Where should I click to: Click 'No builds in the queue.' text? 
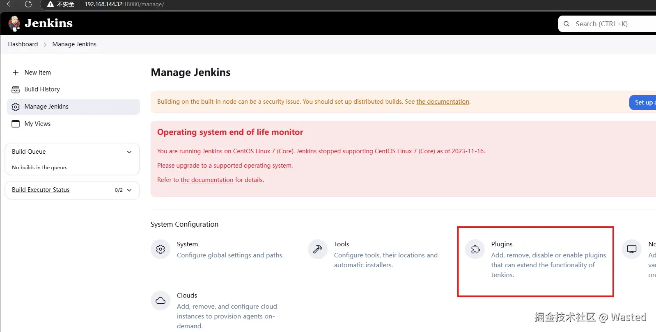pyautogui.click(x=39, y=168)
